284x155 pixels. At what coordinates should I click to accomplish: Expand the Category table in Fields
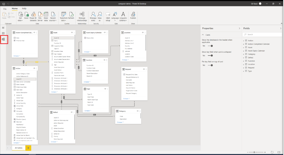coord(244,54)
